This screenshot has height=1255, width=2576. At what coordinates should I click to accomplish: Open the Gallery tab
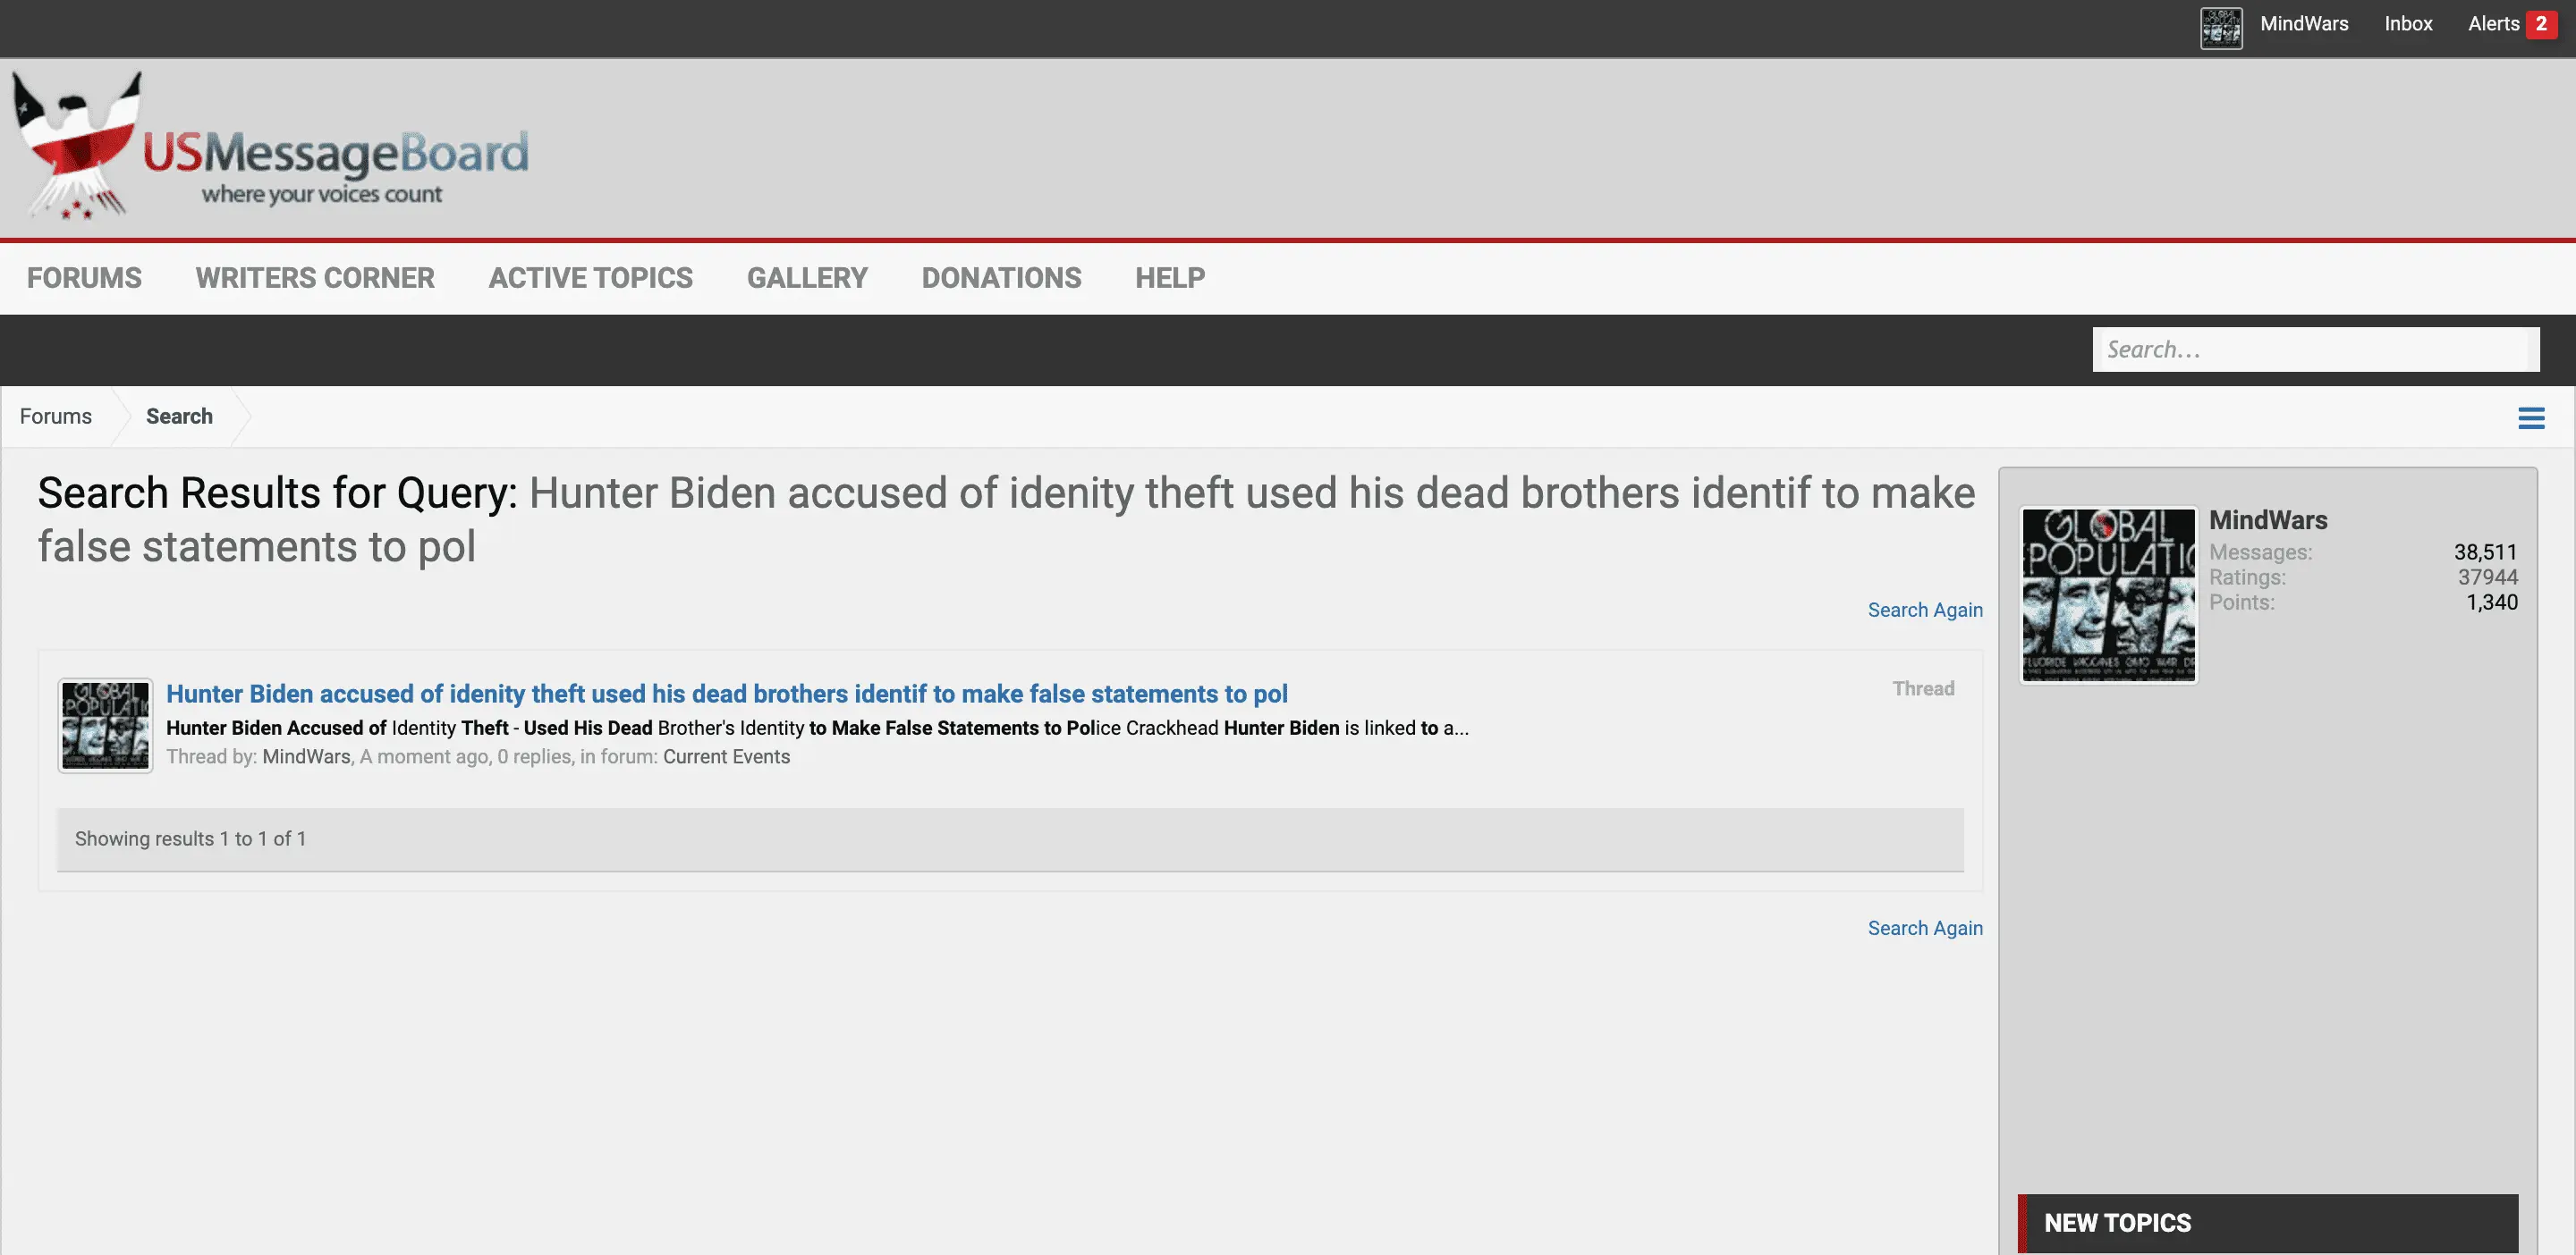point(807,278)
